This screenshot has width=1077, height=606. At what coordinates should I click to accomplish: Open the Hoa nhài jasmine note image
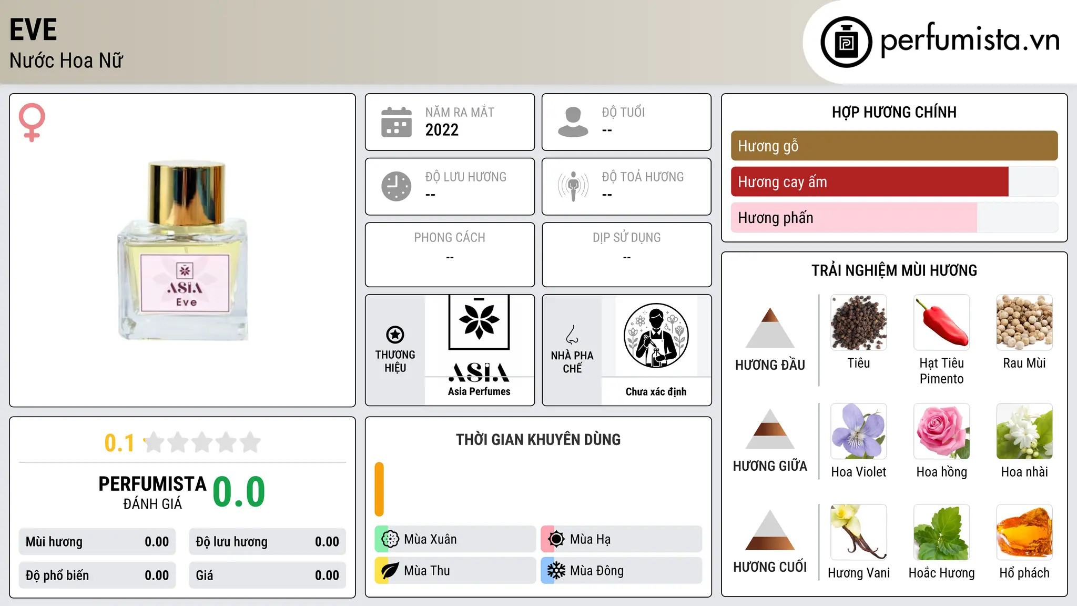[1024, 431]
